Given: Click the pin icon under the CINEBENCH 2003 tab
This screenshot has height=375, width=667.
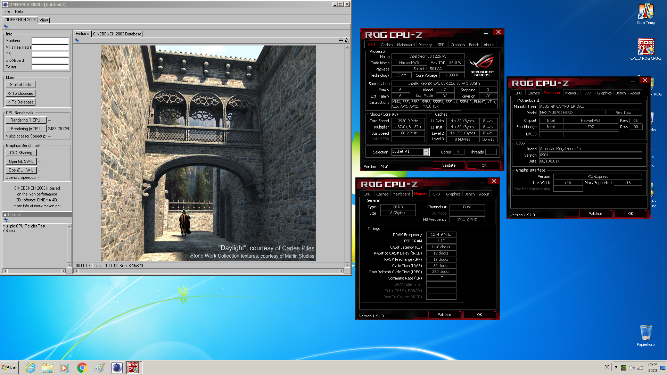Looking at the screenshot, I should [x=6, y=27].
